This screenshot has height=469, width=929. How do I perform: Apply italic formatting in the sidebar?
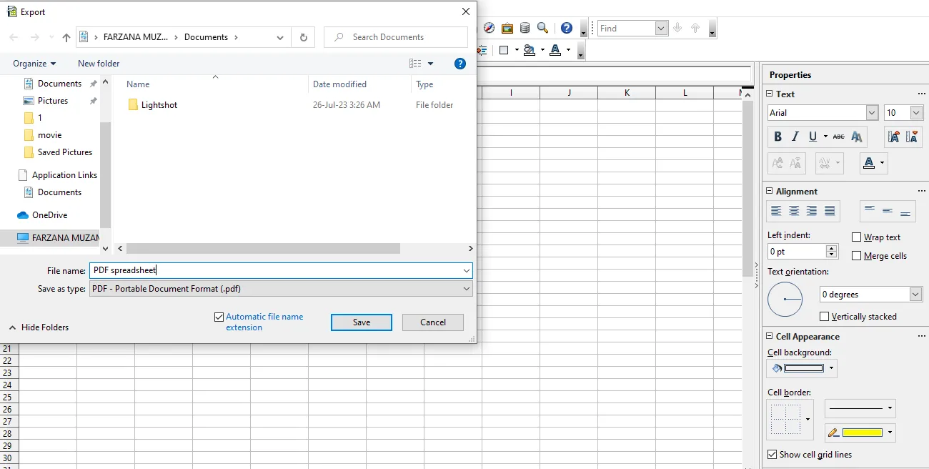click(795, 136)
